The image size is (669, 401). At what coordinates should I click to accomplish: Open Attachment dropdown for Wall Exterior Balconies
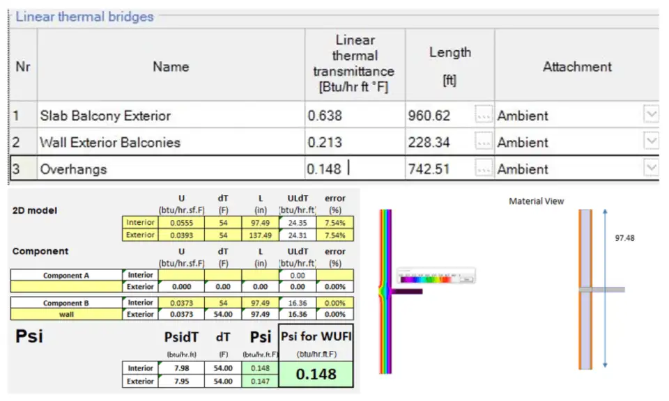[651, 142]
